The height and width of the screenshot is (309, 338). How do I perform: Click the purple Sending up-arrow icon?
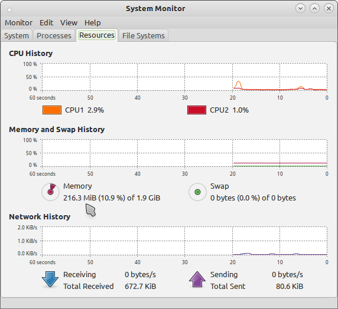197,280
